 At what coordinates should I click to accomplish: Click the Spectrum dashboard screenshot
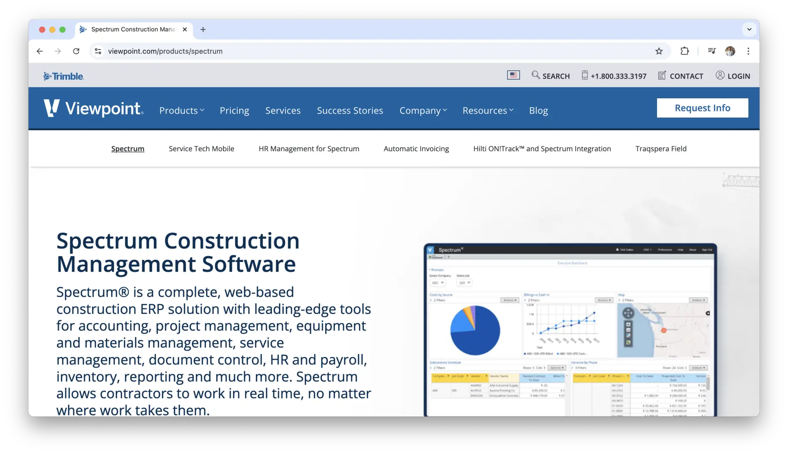point(570,330)
